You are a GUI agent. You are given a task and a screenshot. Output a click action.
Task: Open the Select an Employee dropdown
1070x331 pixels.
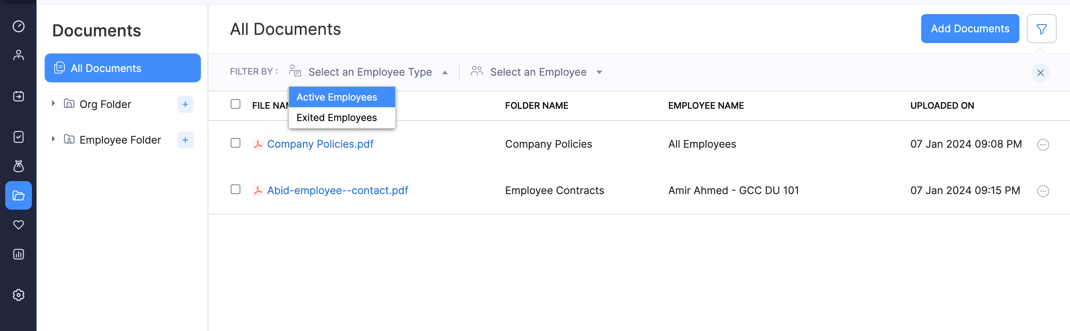point(538,72)
